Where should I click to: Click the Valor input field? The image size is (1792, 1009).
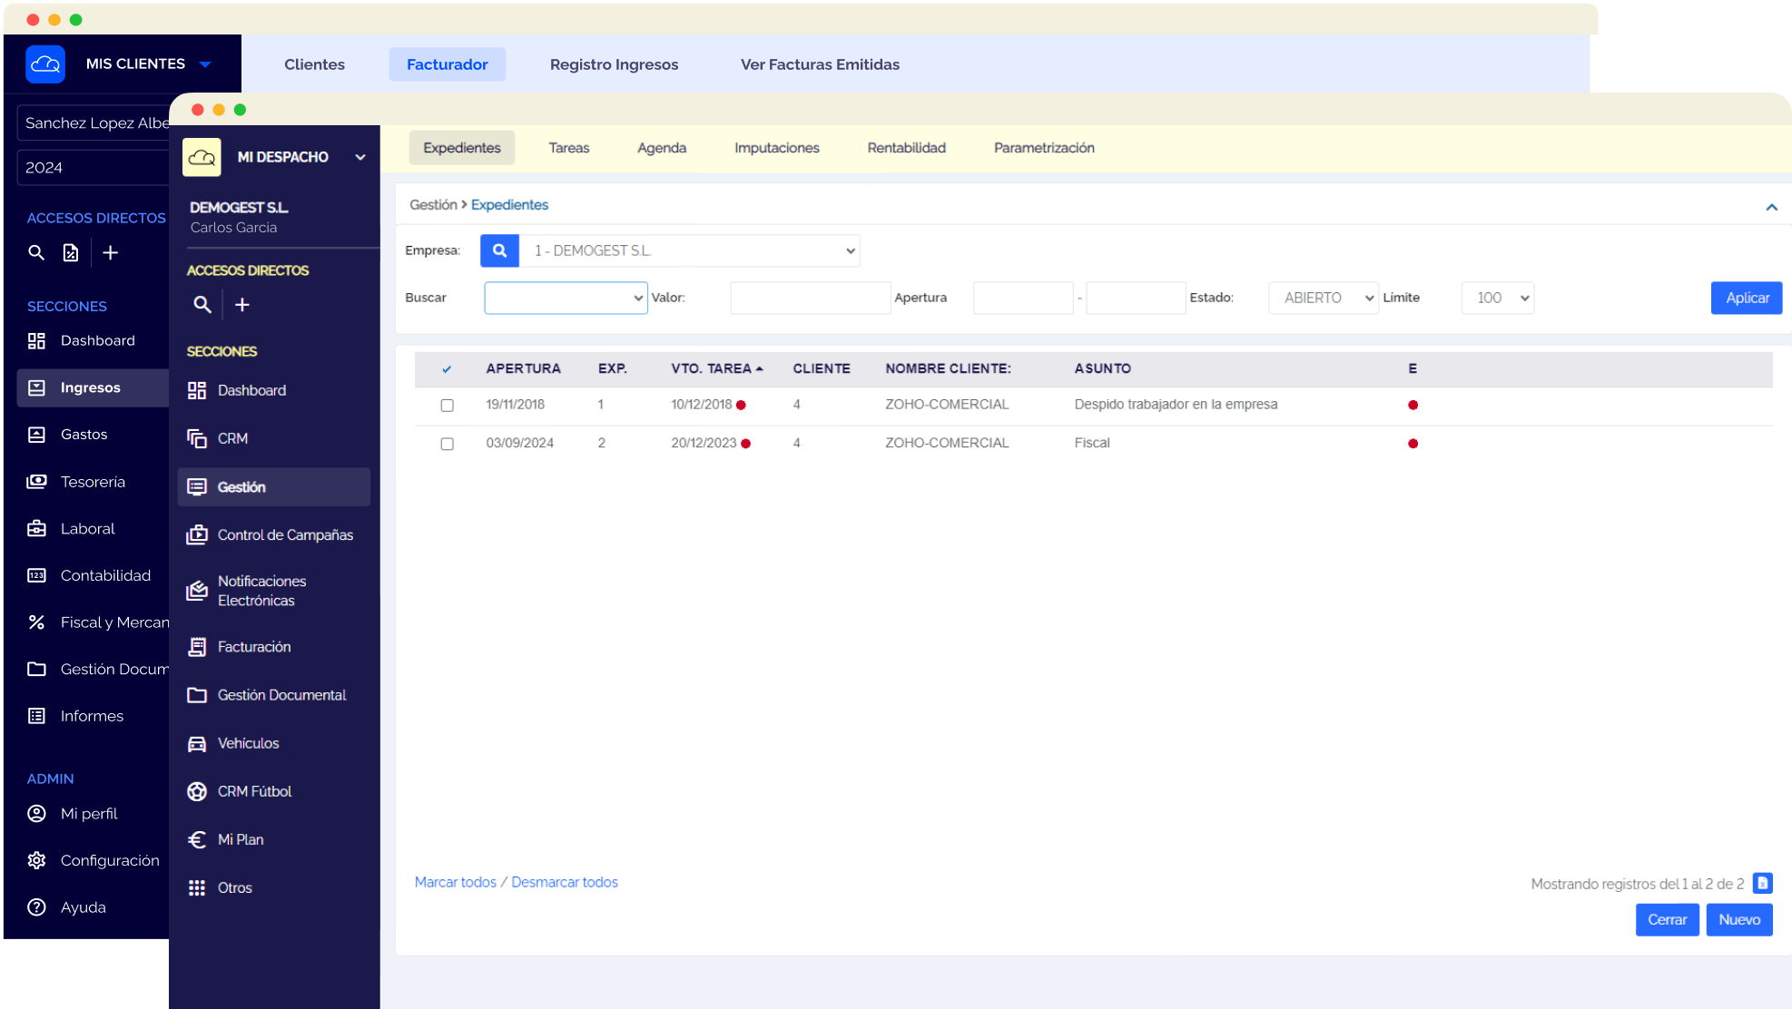(810, 298)
